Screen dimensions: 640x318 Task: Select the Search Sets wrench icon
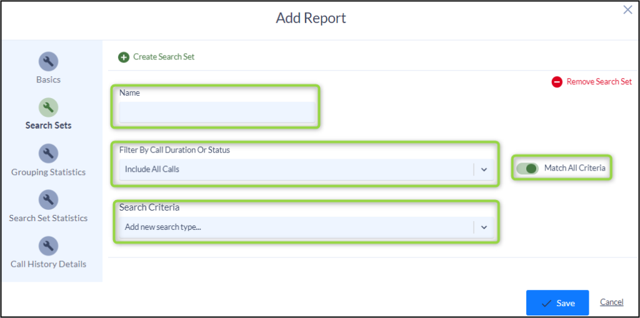48,107
